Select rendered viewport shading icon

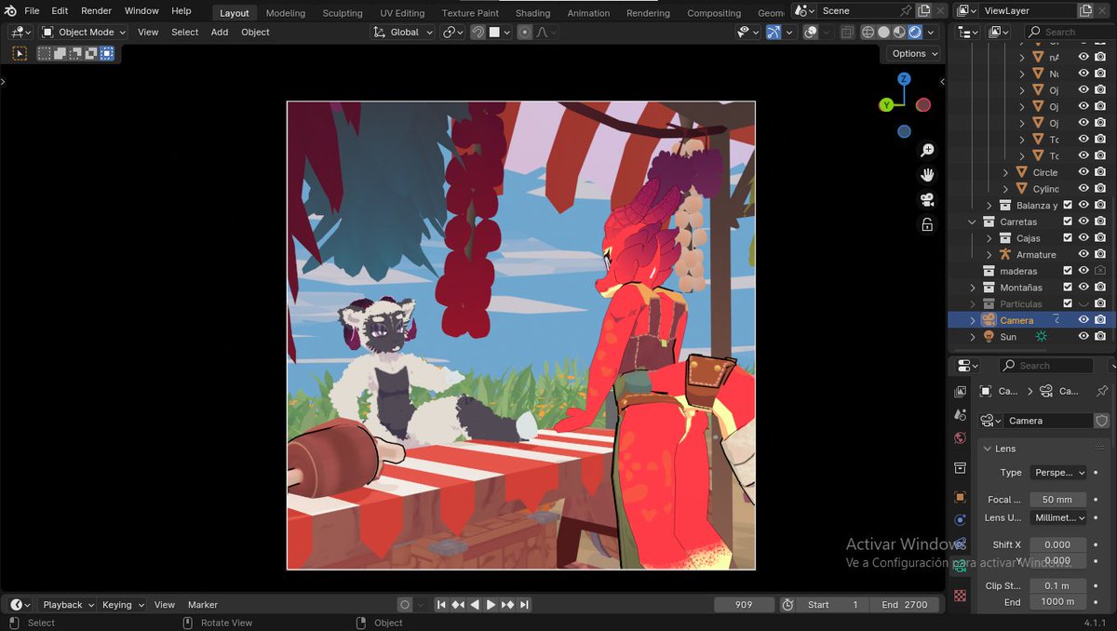(915, 32)
